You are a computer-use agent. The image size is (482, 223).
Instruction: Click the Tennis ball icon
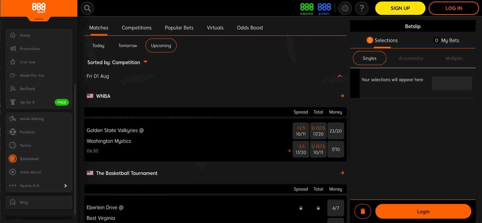(13, 145)
